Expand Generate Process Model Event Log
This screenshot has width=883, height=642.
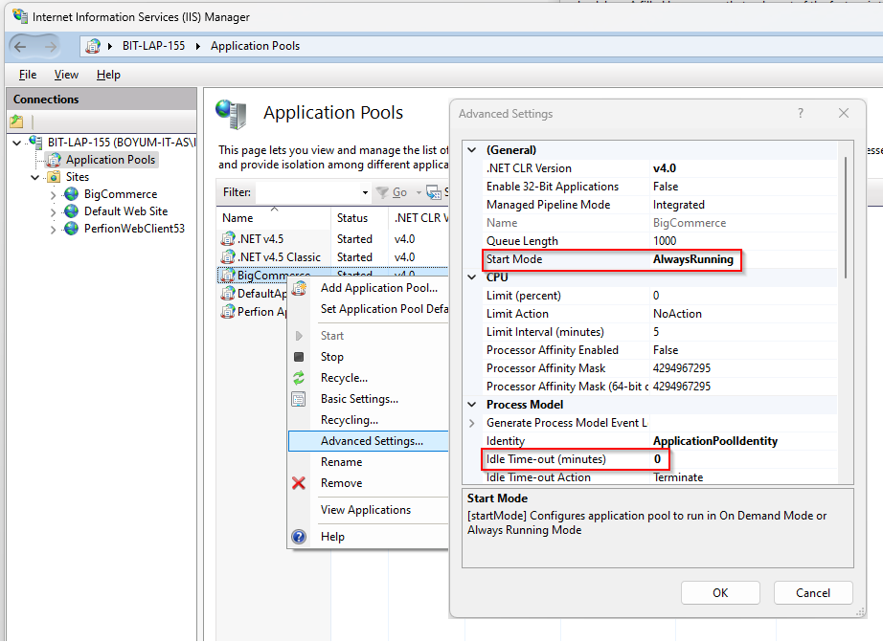tap(472, 423)
